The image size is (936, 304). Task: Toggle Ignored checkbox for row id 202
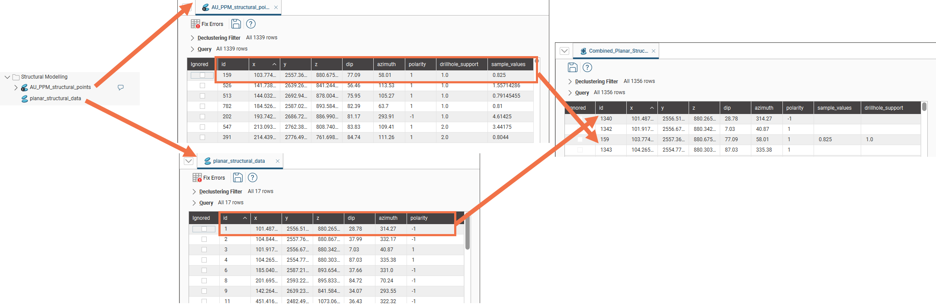coord(202,117)
